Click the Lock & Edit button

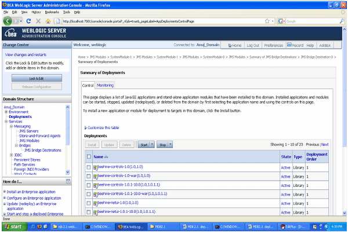click(x=37, y=78)
